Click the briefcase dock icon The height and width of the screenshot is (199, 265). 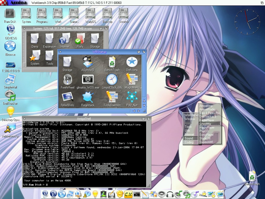point(104,194)
